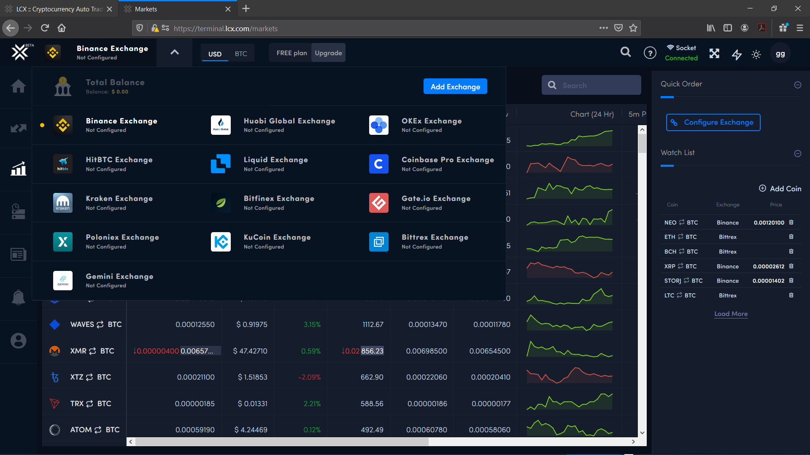
Task: Switch the currency toggle to USD
Action: pos(215,54)
